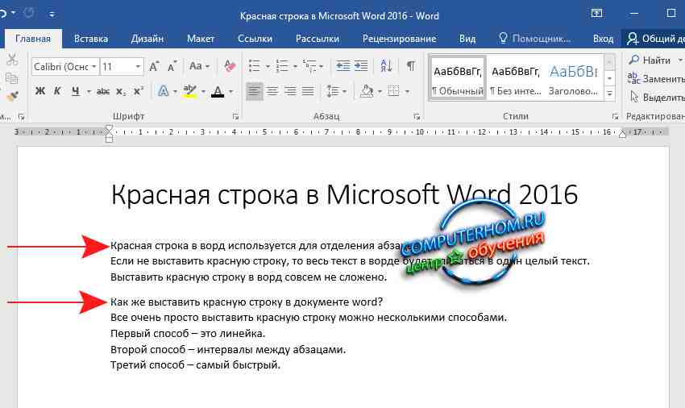Viewport: 685px width, 408px height.
Task: Click the bulleted list icon
Action: pyautogui.click(x=255, y=66)
